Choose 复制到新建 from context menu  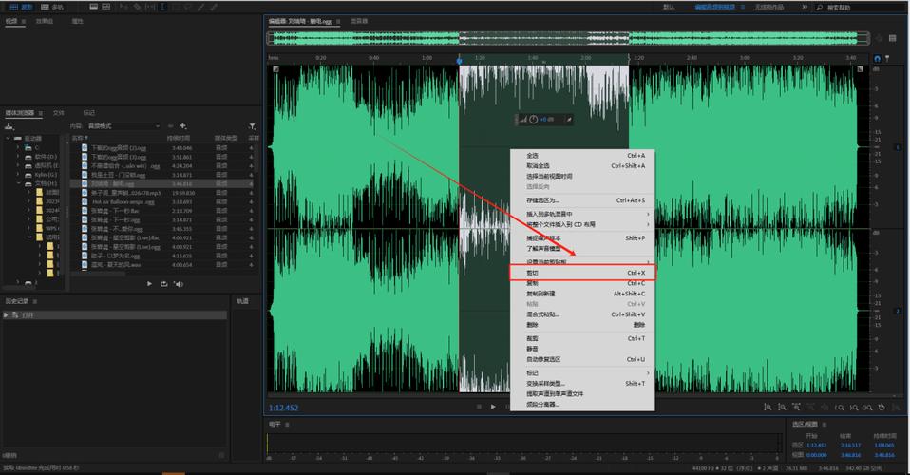pos(582,294)
